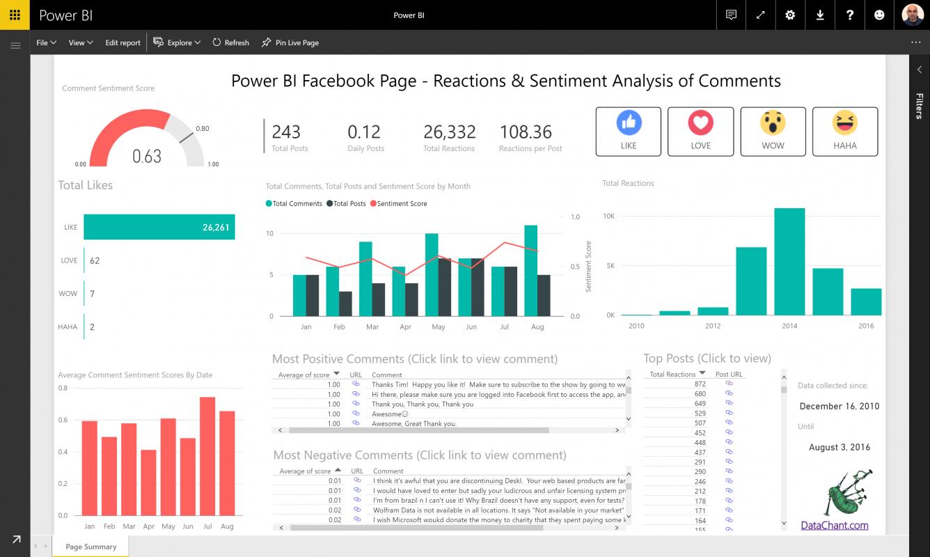Screen dimensions: 930x557
Task: Open the settings gear icon
Action: pos(790,15)
